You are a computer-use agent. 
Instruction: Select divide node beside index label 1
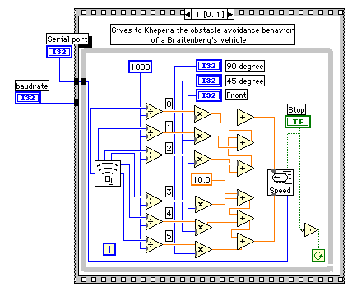(x=154, y=133)
